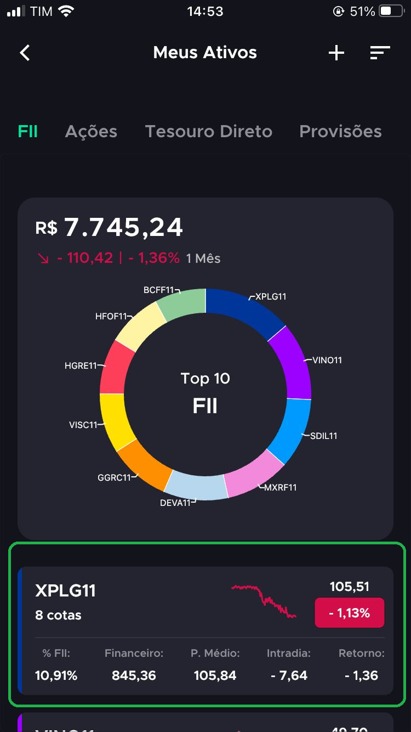Select the FII tab
Image resolution: width=411 pixels, height=732 pixels.
(x=27, y=132)
